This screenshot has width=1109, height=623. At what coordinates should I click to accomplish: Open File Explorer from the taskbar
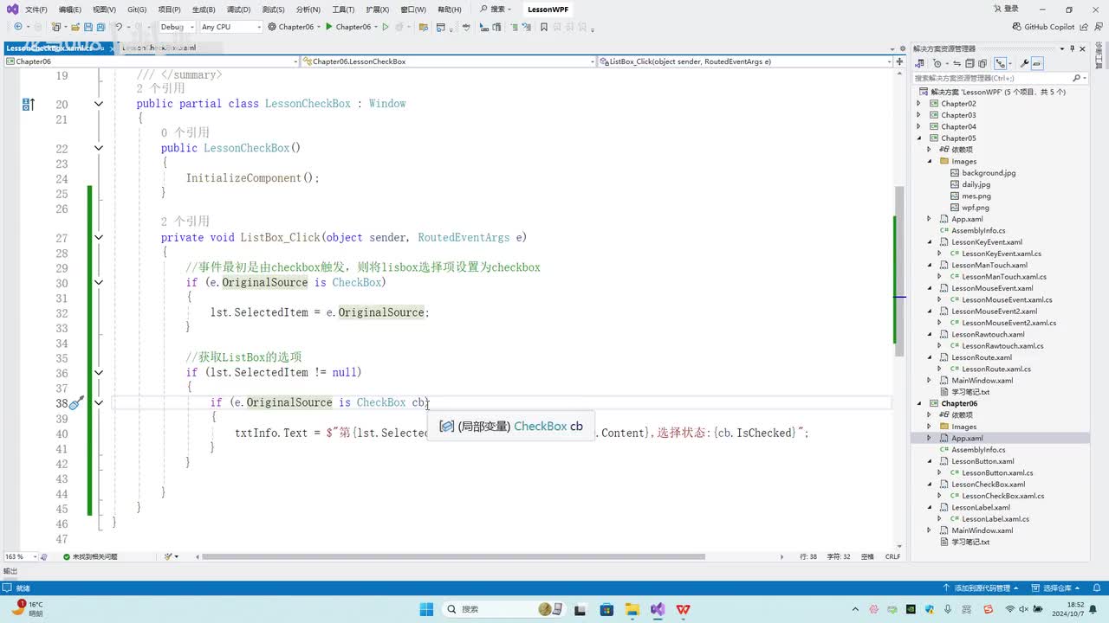[x=632, y=609]
